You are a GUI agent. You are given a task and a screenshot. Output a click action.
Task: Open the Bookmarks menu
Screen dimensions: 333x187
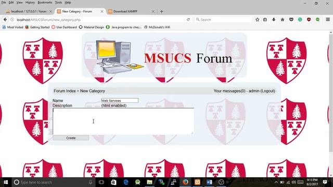point(45,3)
